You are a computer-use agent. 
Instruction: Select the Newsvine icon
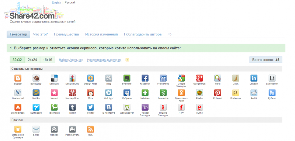(163, 93)
